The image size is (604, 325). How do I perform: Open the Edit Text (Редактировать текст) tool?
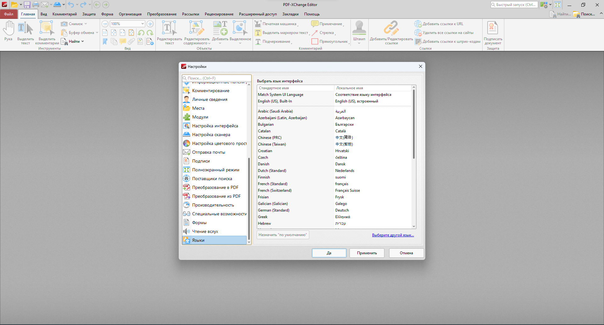[169, 32]
